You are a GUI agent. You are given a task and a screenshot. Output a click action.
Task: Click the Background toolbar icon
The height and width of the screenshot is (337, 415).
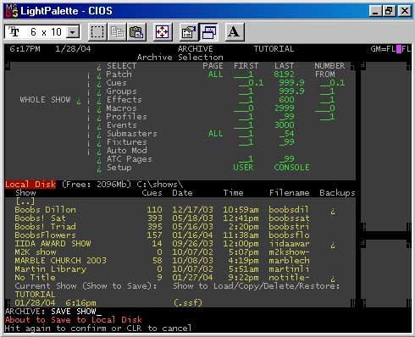coord(208,32)
